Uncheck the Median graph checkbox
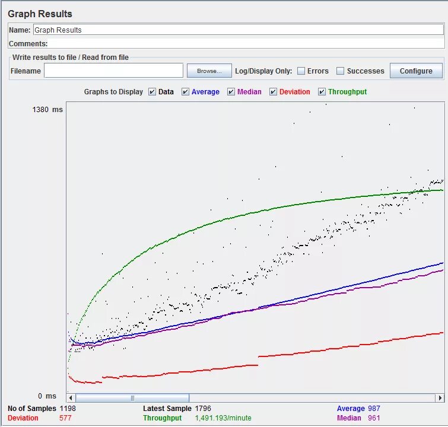The image size is (448, 427). click(x=231, y=92)
